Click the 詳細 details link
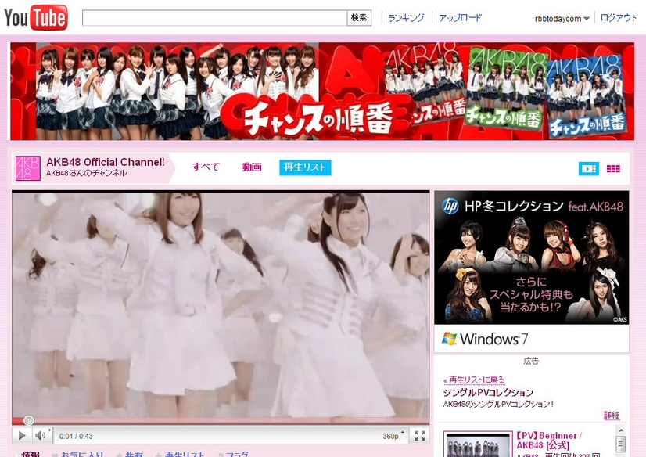This screenshot has width=646, height=457. pyautogui.click(x=612, y=415)
